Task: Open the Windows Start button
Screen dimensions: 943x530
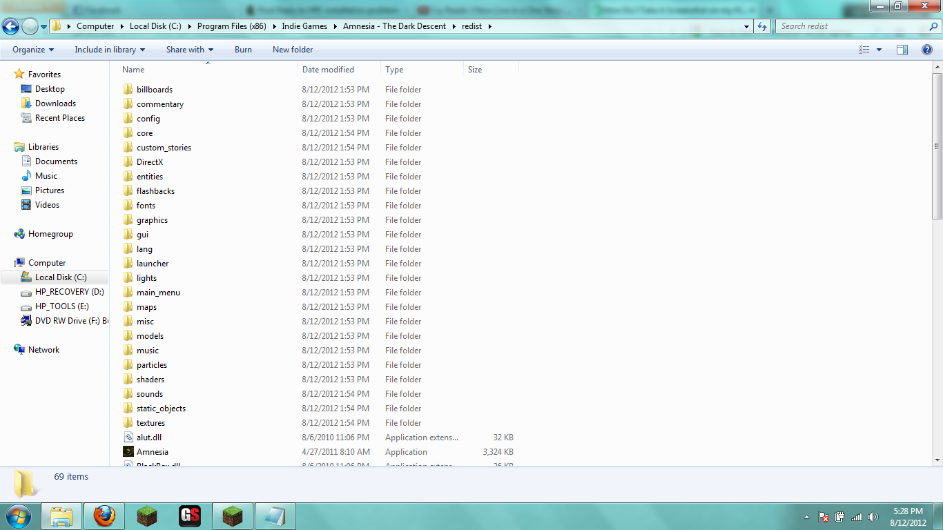Action: 18,516
